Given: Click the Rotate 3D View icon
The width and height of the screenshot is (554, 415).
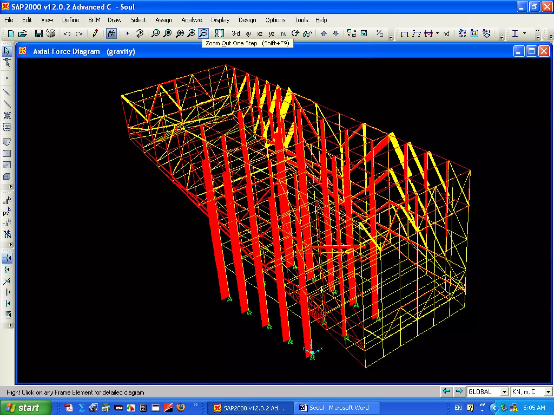Looking at the screenshot, I should (x=295, y=34).
